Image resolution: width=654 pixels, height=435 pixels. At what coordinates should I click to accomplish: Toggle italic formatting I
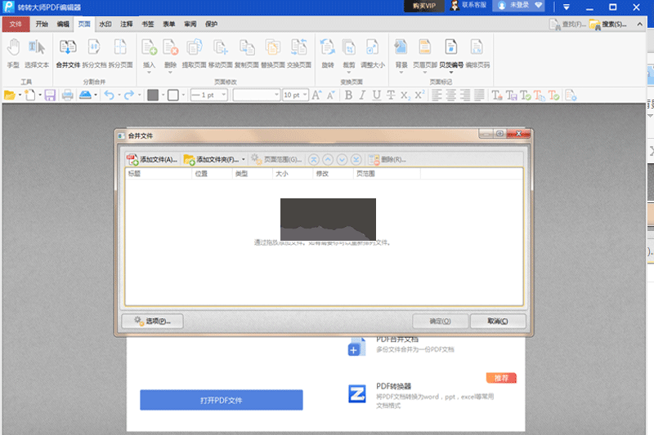pos(362,95)
